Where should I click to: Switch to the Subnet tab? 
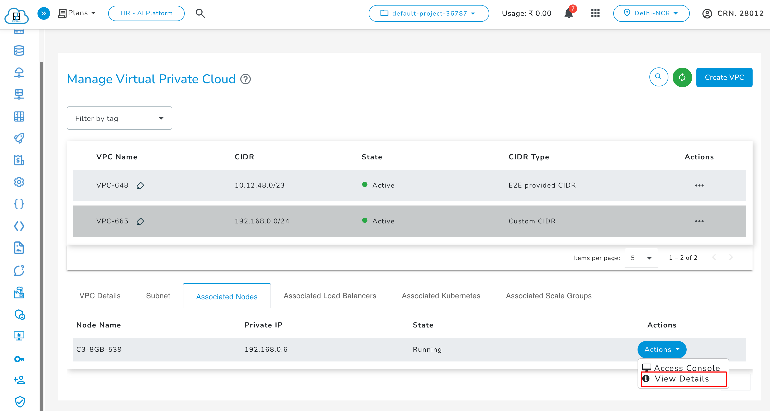pyautogui.click(x=158, y=296)
